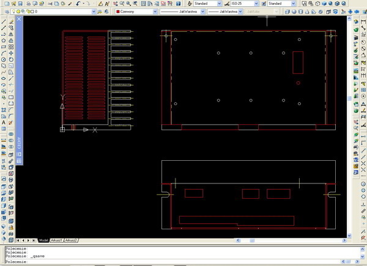Open the undo history dropdown arrow
Image resolution: width=367 pixels, height=266 pixels.
[83, 4]
